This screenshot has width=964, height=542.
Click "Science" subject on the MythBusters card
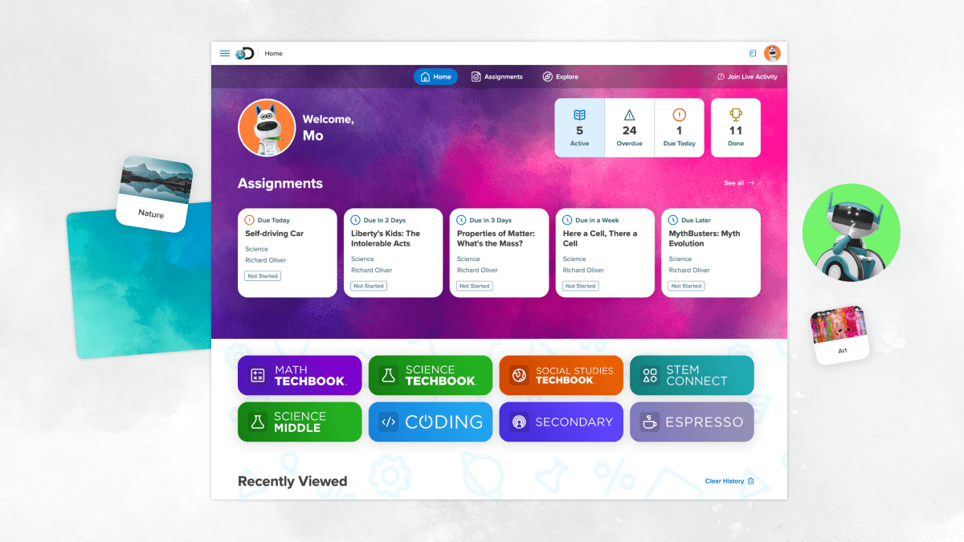tap(680, 259)
